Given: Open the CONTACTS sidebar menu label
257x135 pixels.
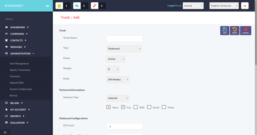Looking at the screenshot, I should pos(16,40).
